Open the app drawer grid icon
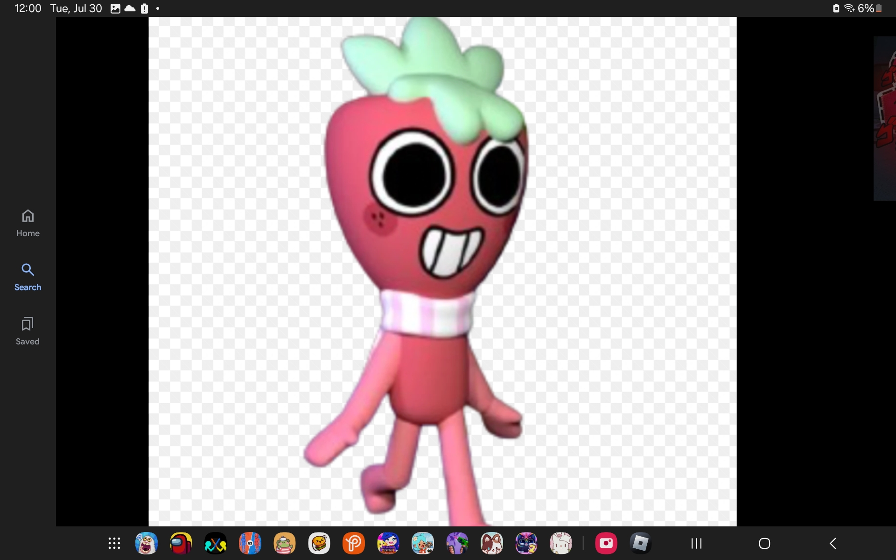This screenshot has height=560, width=896. (114, 543)
